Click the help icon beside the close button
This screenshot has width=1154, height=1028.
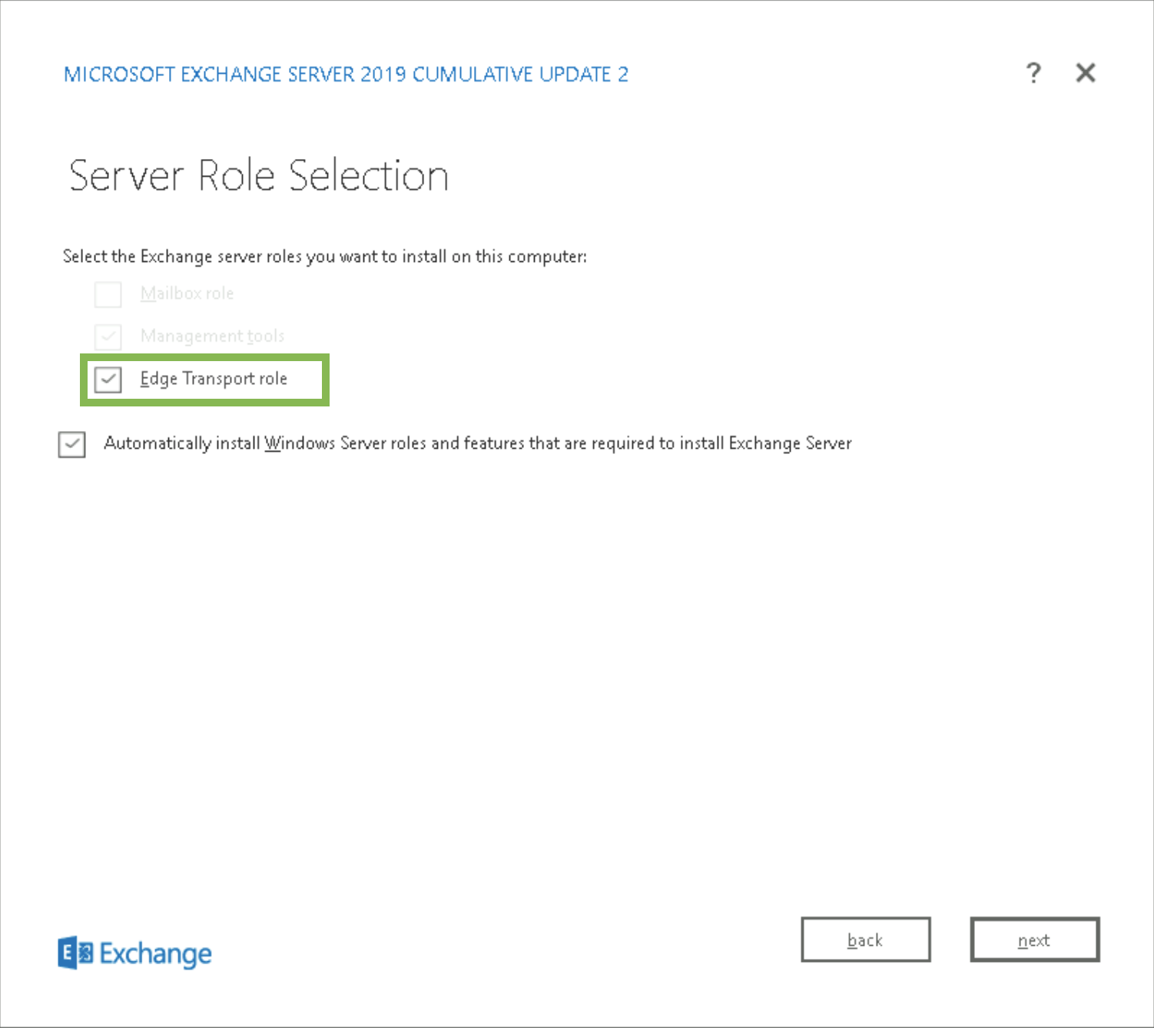[1034, 73]
